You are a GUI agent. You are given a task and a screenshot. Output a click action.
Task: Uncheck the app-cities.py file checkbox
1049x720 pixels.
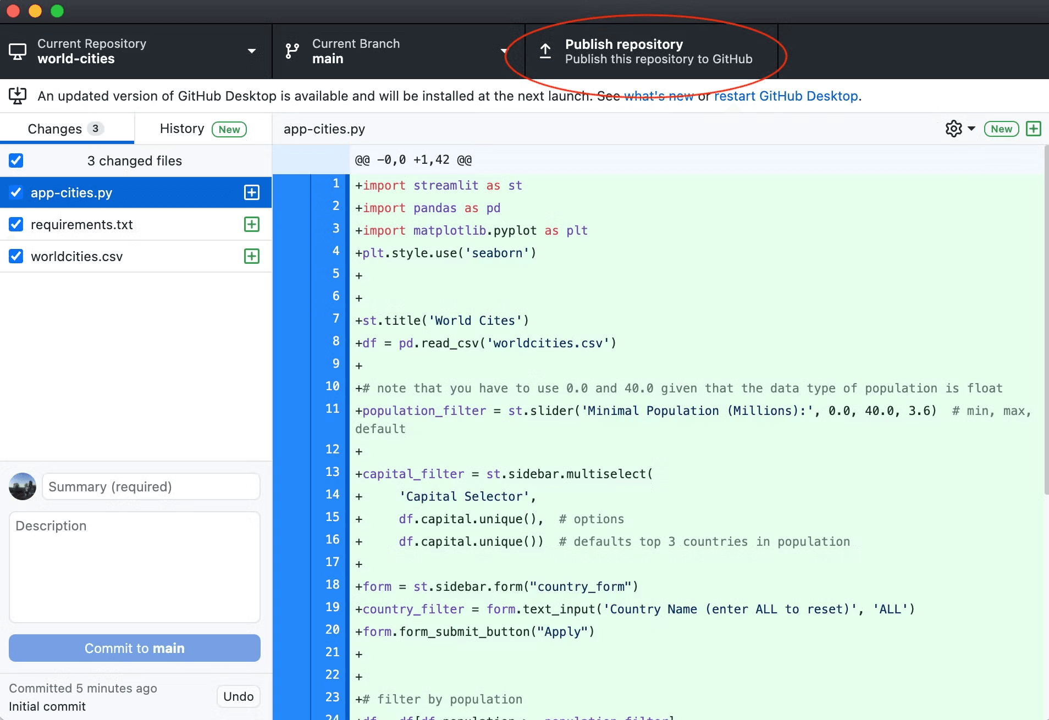tap(16, 192)
